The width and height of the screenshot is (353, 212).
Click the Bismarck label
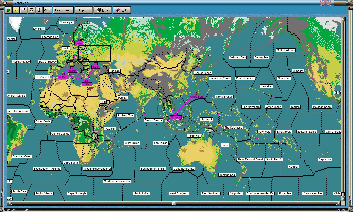(x=207, y=119)
